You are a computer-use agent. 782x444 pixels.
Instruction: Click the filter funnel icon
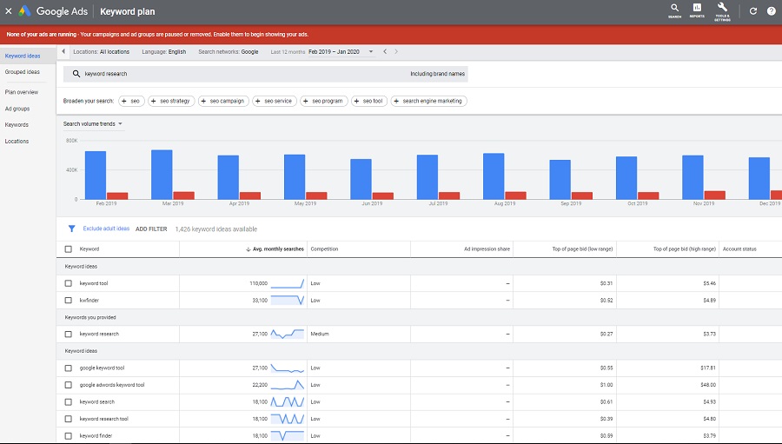[72, 229]
